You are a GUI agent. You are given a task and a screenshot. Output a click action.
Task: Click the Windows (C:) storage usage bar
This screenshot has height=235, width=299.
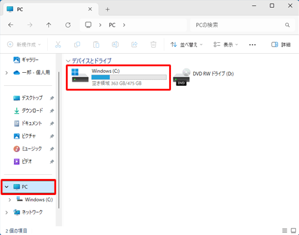[129, 77]
